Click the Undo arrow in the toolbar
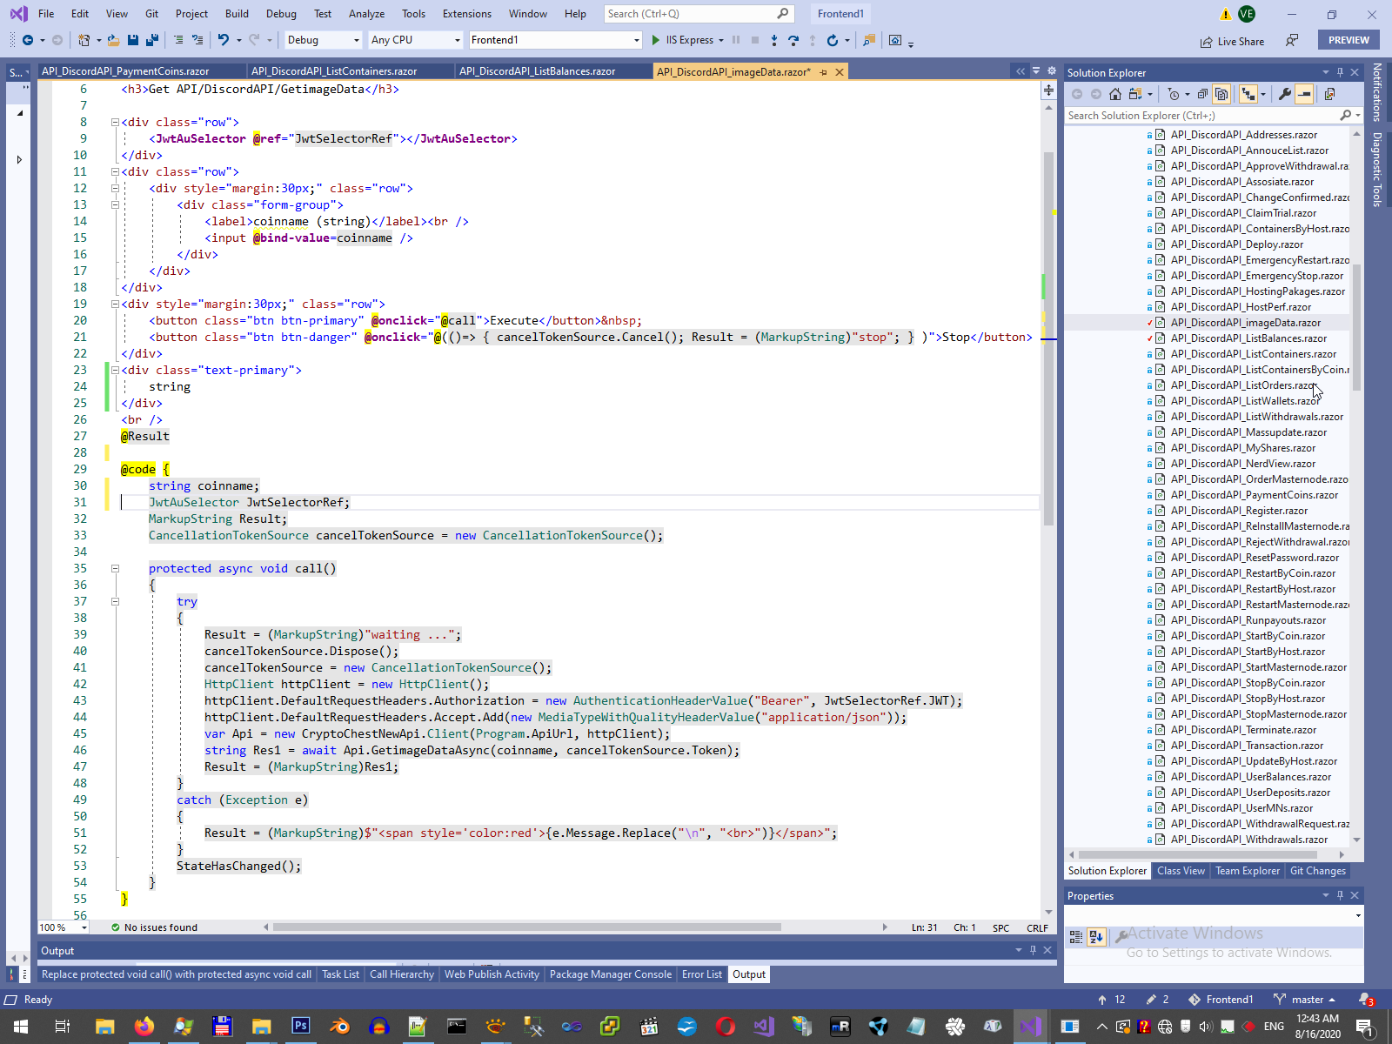 coord(224,40)
